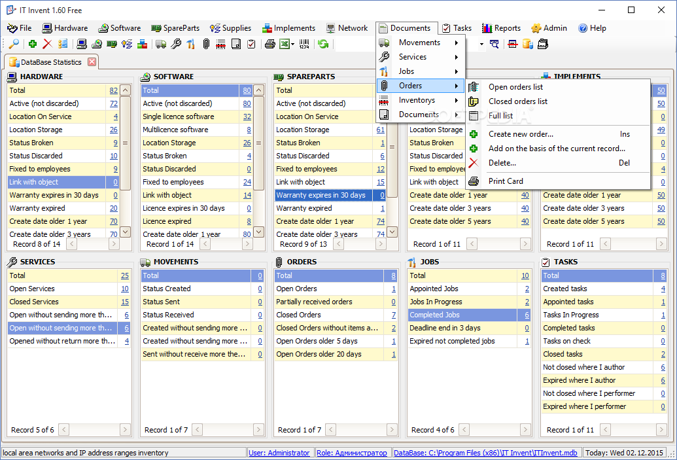The width and height of the screenshot is (677, 460).
Task: Open the File menu
Action: [x=20, y=28]
